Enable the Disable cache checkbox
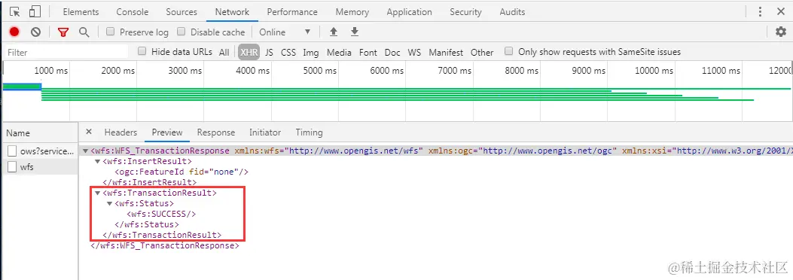This screenshot has height=280, width=793. 181,32
